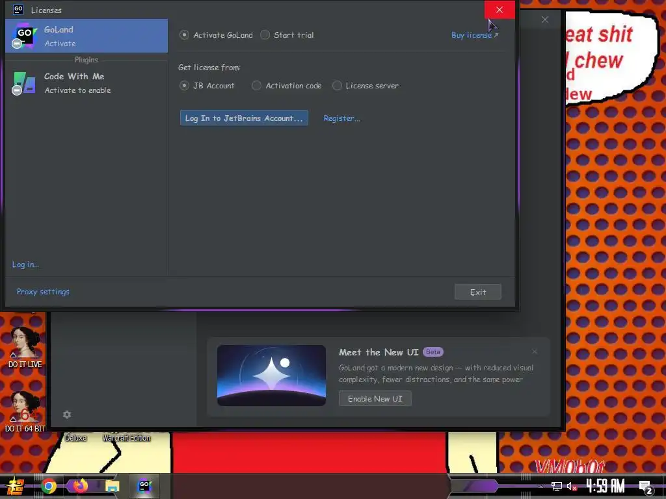Open DO IT LIVE desktop shortcut

[25, 347]
